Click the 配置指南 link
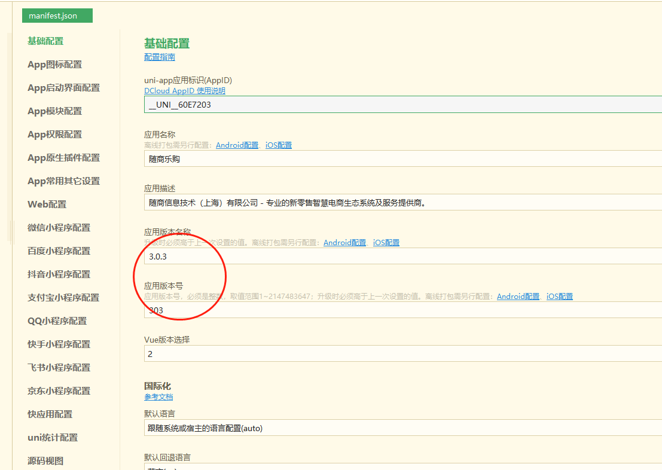 pyautogui.click(x=160, y=57)
